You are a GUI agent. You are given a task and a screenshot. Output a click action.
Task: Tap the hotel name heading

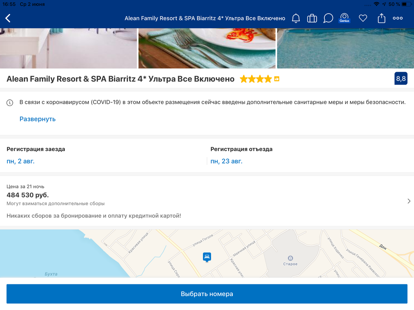coord(120,79)
